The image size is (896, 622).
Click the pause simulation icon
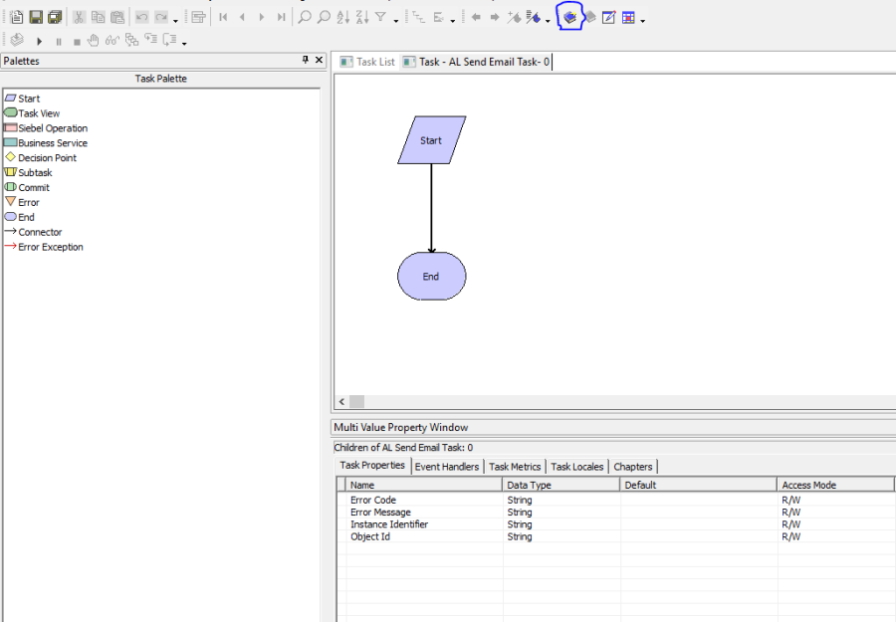(59, 42)
